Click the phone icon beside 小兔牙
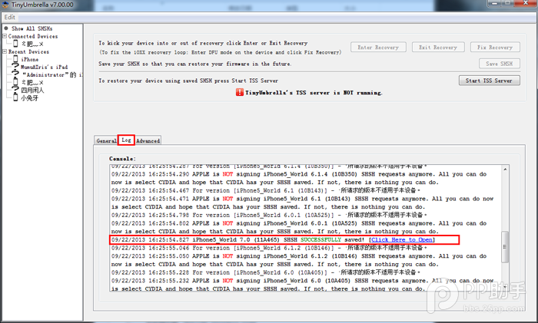The image size is (538, 323). pyautogui.click(x=15, y=97)
